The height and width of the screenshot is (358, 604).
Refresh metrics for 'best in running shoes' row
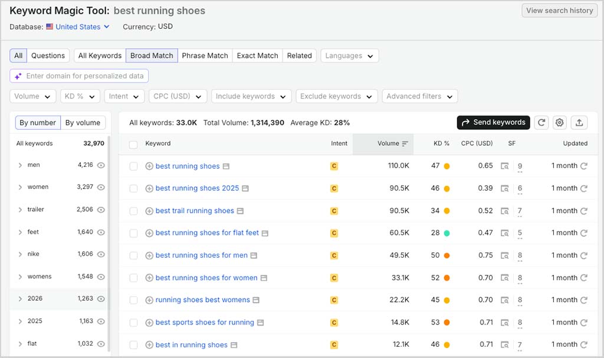[584, 345]
